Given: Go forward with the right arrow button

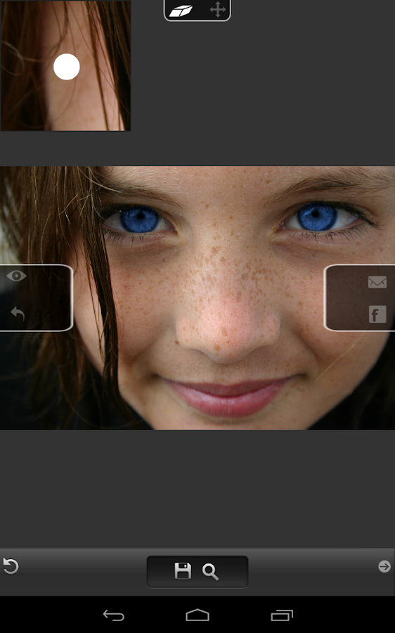Looking at the screenshot, I should pos(384,566).
